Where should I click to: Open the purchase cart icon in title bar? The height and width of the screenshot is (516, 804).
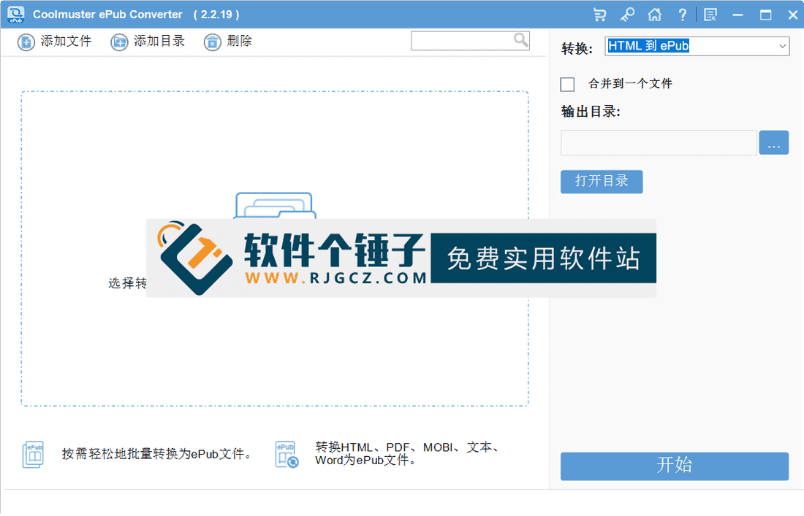(x=600, y=14)
